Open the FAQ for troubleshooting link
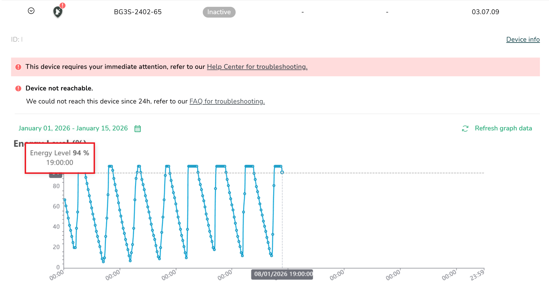The height and width of the screenshot is (287, 549). pyautogui.click(x=227, y=101)
